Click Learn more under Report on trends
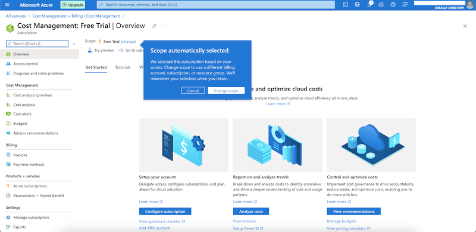476x232 pixels. click(245, 202)
